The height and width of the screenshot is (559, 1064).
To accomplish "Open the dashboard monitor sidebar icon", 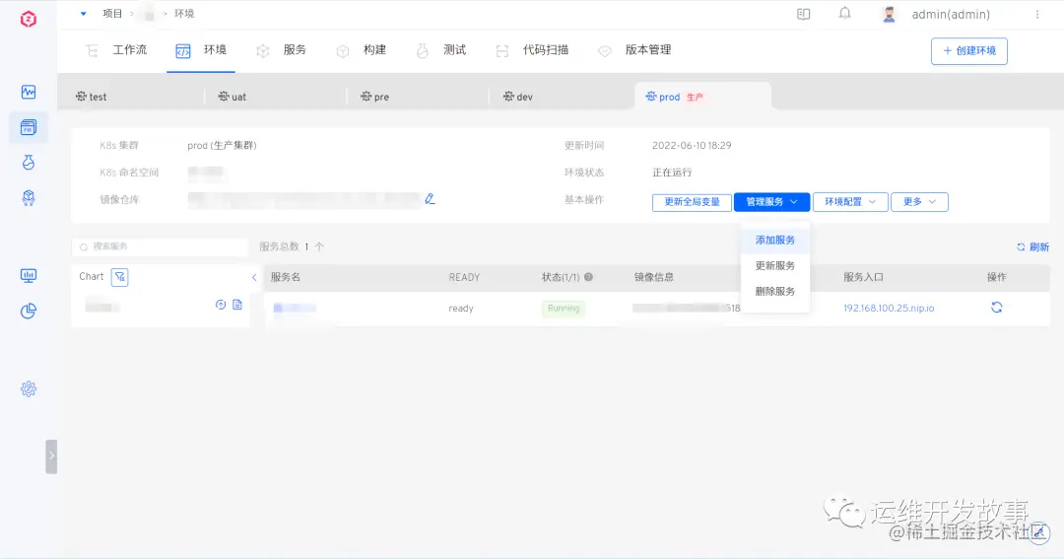I will click(x=29, y=276).
